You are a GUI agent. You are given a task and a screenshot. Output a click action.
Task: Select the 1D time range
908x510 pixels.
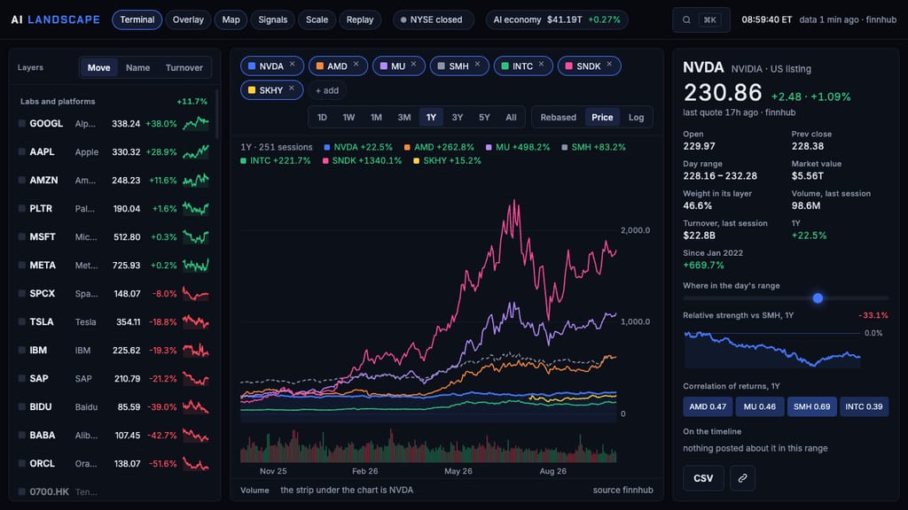pos(322,118)
